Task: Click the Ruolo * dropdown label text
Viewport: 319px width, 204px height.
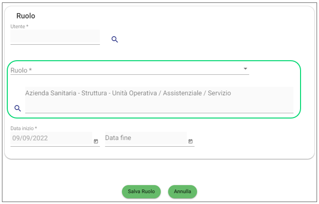Action: pyautogui.click(x=21, y=70)
